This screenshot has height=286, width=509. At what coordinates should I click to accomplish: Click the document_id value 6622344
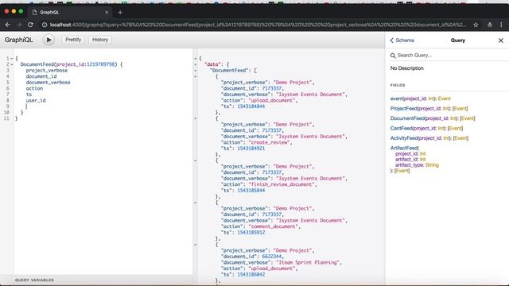click(272, 257)
